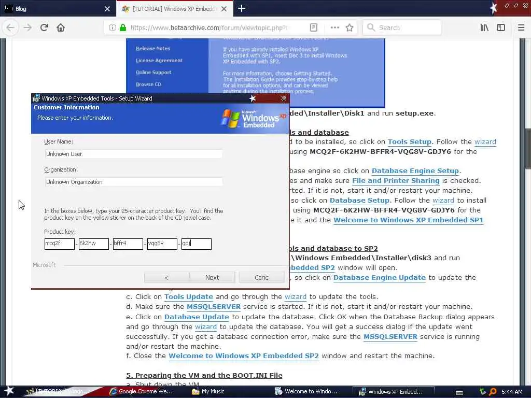Open the Start button on the taskbar
Viewport: 531px width, 398px height.
coord(8,391)
